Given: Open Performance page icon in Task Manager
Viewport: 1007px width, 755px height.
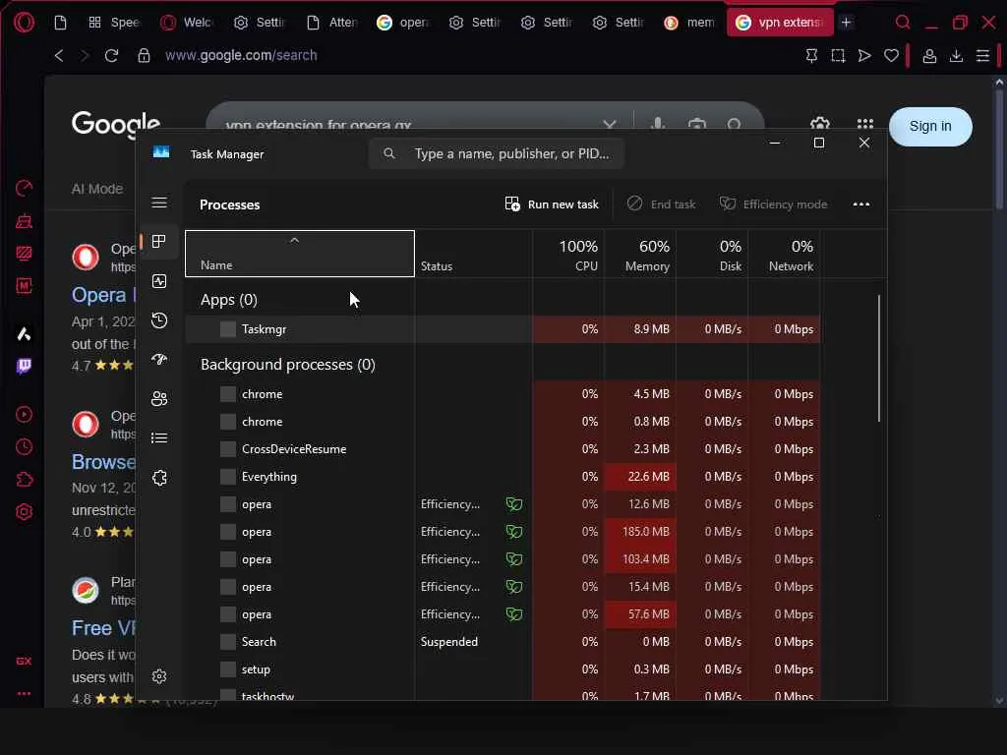Looking at the screenshot, I should click(x=159, y=281).
